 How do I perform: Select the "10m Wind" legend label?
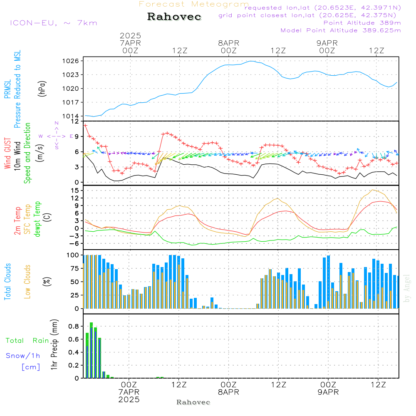17,156
